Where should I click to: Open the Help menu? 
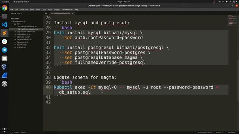pos(76,10)
